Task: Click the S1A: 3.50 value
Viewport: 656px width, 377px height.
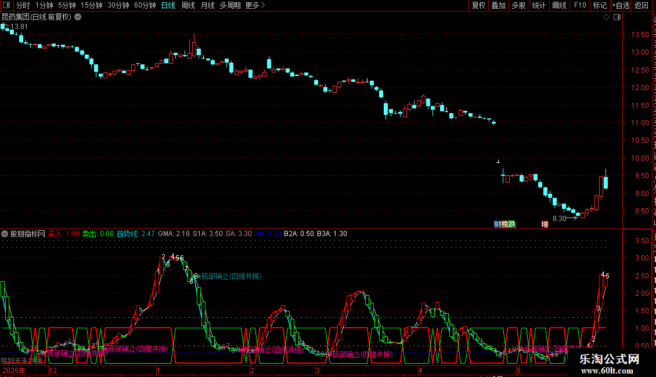Action: click(207, 234)
